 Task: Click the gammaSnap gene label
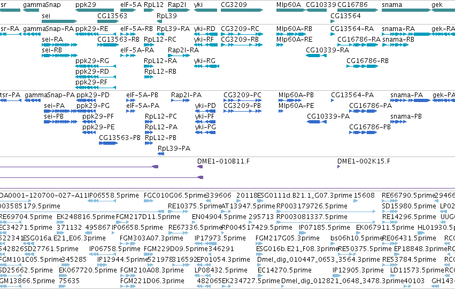[x=42, y=5]
